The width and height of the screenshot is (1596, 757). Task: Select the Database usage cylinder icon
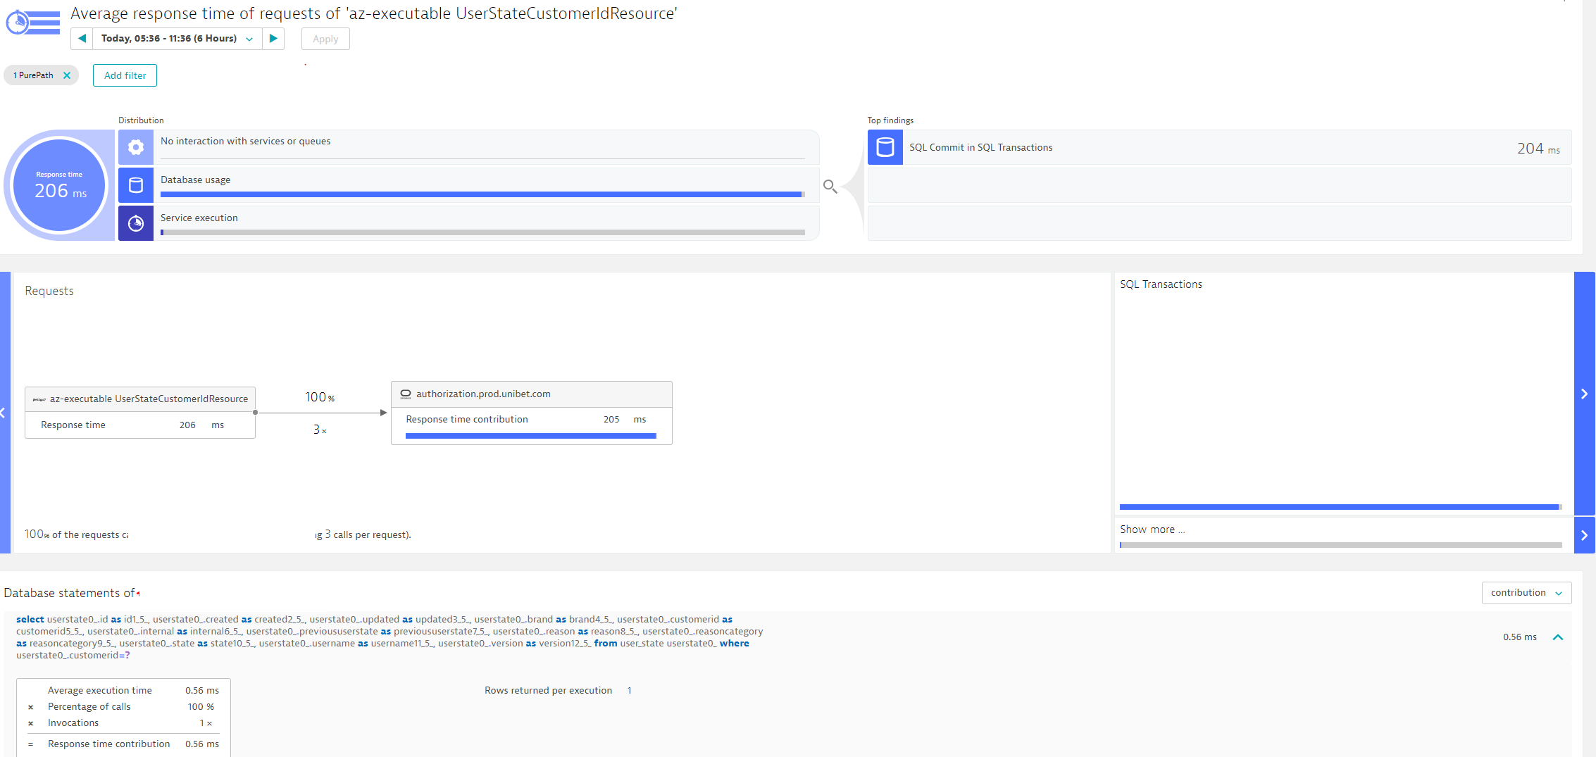point(136,185)
